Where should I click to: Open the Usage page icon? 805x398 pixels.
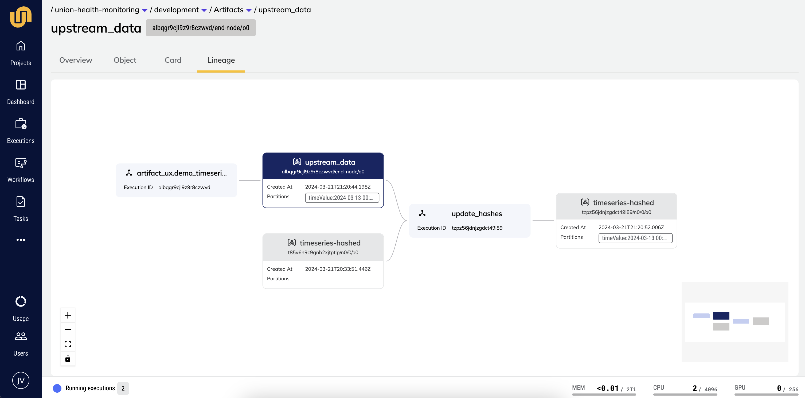coord(21,301)
